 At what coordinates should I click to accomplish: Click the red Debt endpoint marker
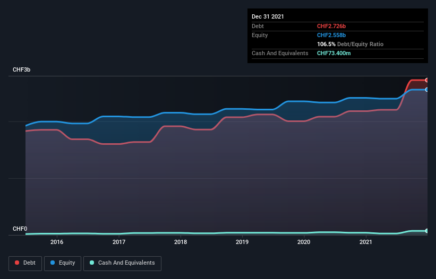pos(427,80)
